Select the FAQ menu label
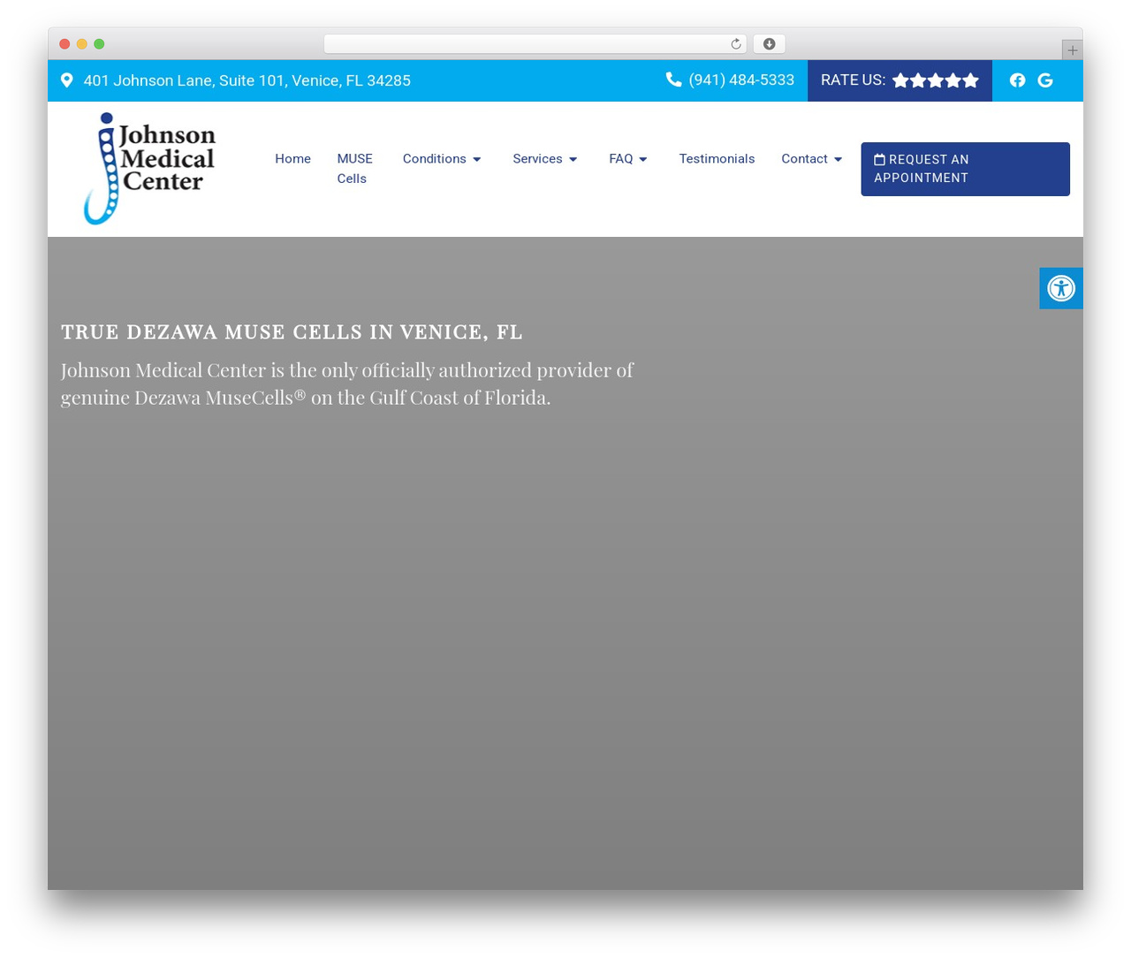Screen dimensions: 1131x958 pos(620,159)
